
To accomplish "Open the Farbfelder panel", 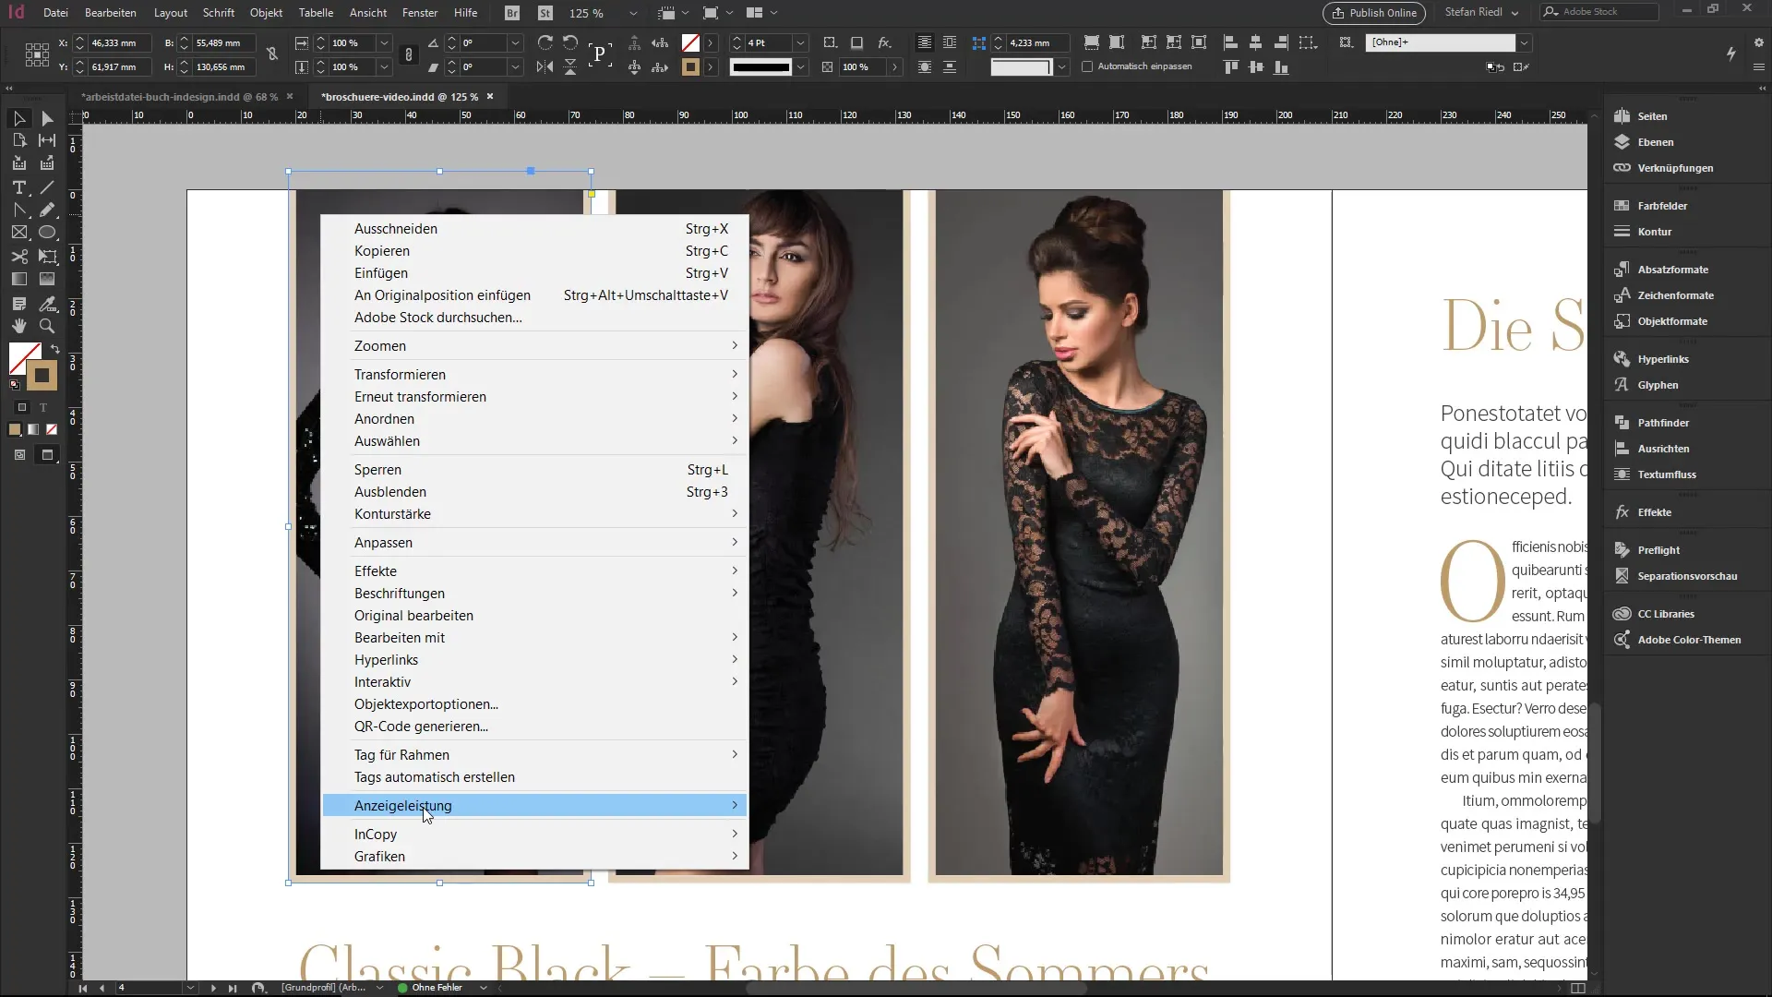I will point(1662,206).
